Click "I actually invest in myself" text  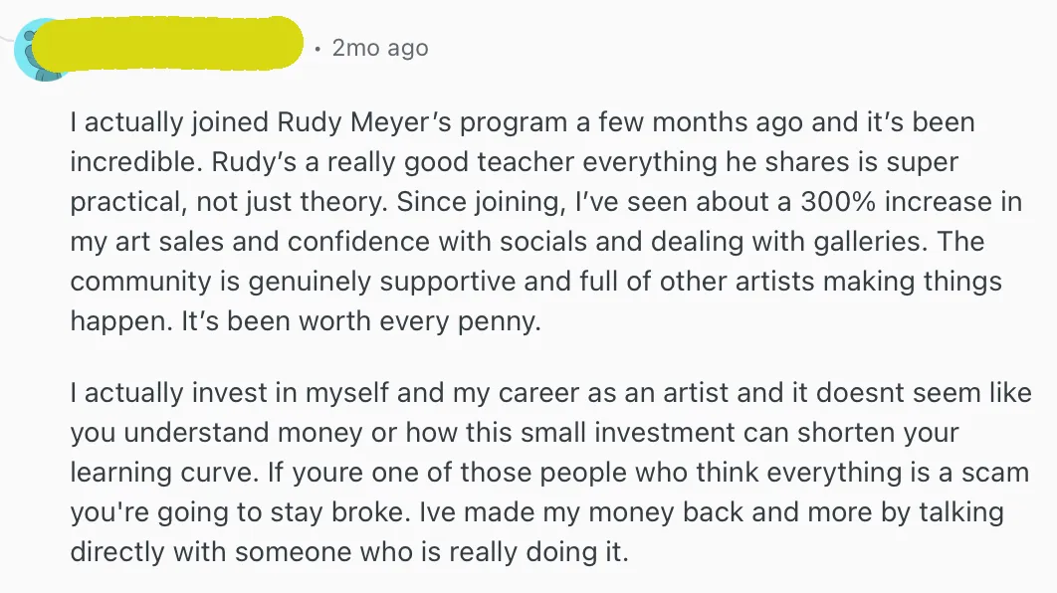tap(231, 393)
